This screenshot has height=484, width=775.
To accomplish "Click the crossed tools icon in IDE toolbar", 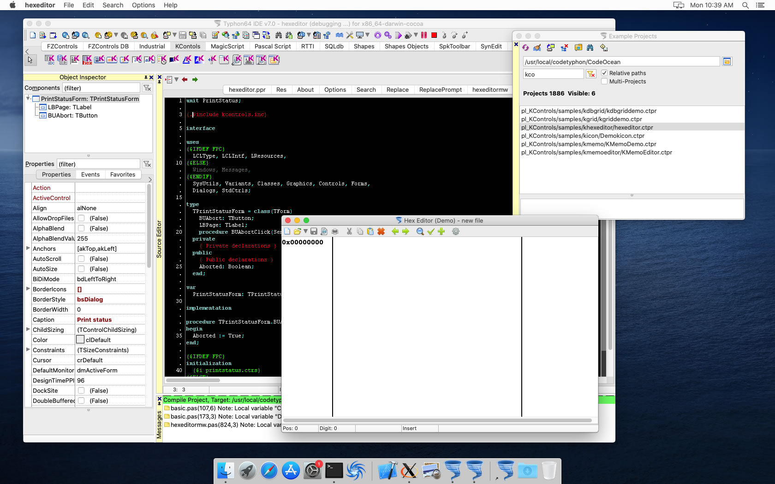I will [x=350, y=35].
